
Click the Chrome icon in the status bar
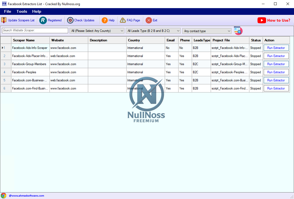point(4,195)
